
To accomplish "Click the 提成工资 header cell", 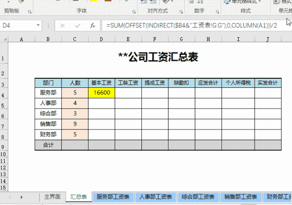I will (x=155, y=83).
